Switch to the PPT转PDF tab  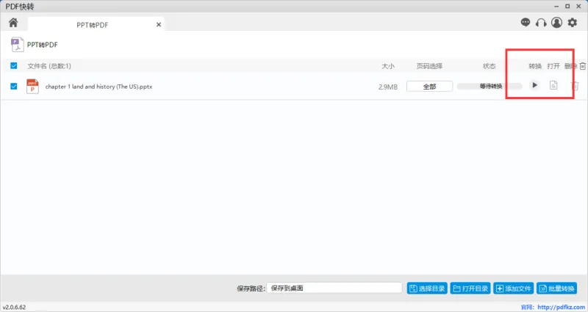coord(93,25)
